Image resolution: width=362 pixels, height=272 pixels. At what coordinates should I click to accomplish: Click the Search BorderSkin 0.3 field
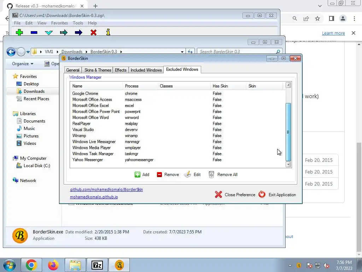coord(239,52)
